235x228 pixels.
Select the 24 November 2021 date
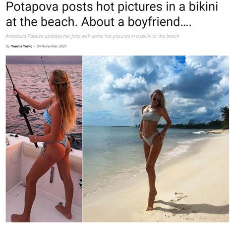click(52, 46)
